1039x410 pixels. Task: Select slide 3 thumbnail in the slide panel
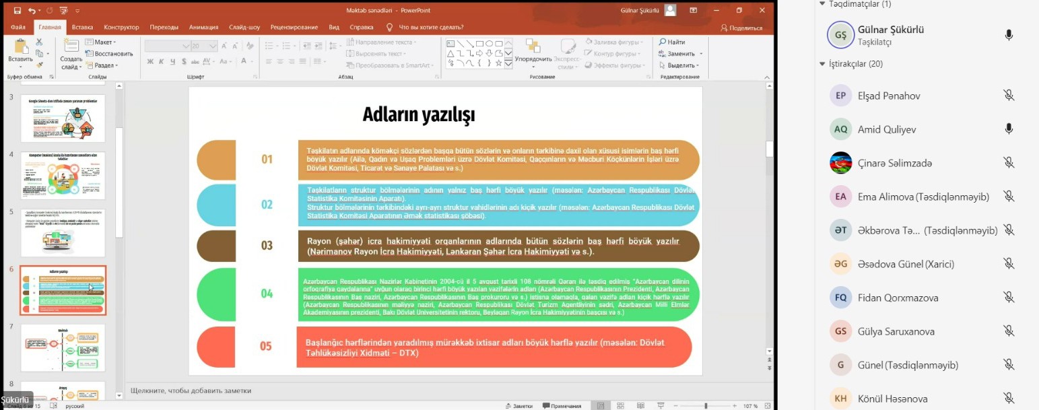[62, 118]
